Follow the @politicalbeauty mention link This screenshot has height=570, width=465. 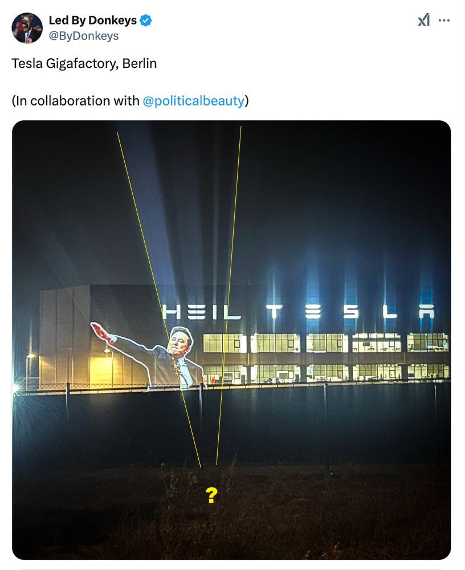click(x=194, y=100)
